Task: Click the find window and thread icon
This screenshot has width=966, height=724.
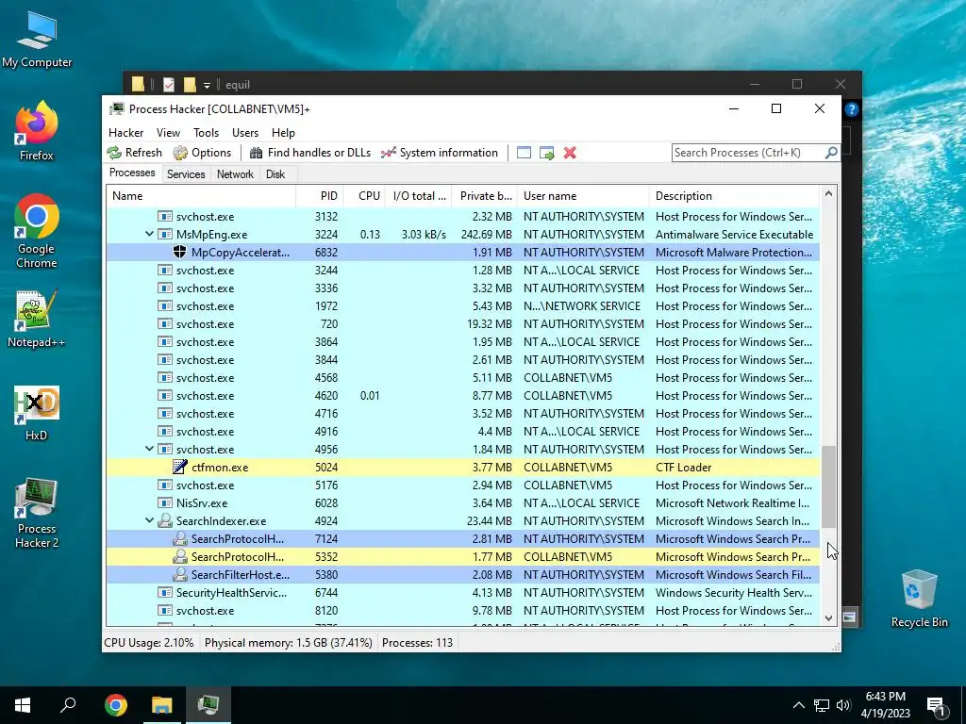Action: (546, 153)
